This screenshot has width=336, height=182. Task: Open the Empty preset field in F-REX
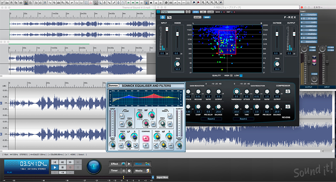tap(172, 12)
